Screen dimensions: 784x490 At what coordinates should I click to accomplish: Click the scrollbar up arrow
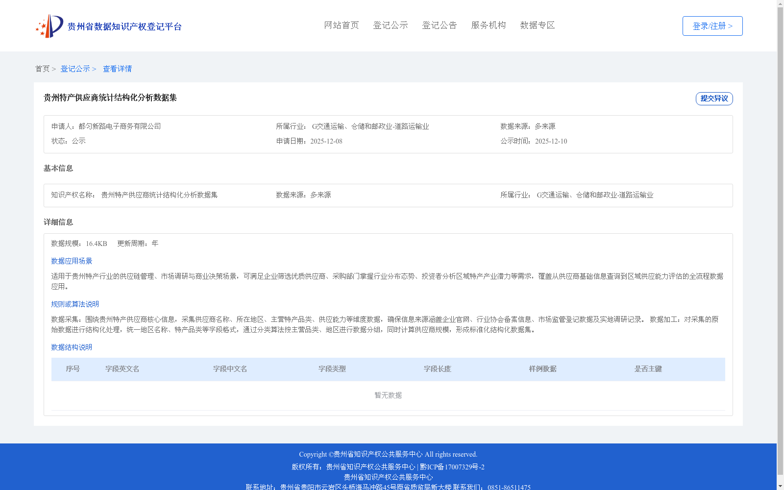click(x=780, y=3)
